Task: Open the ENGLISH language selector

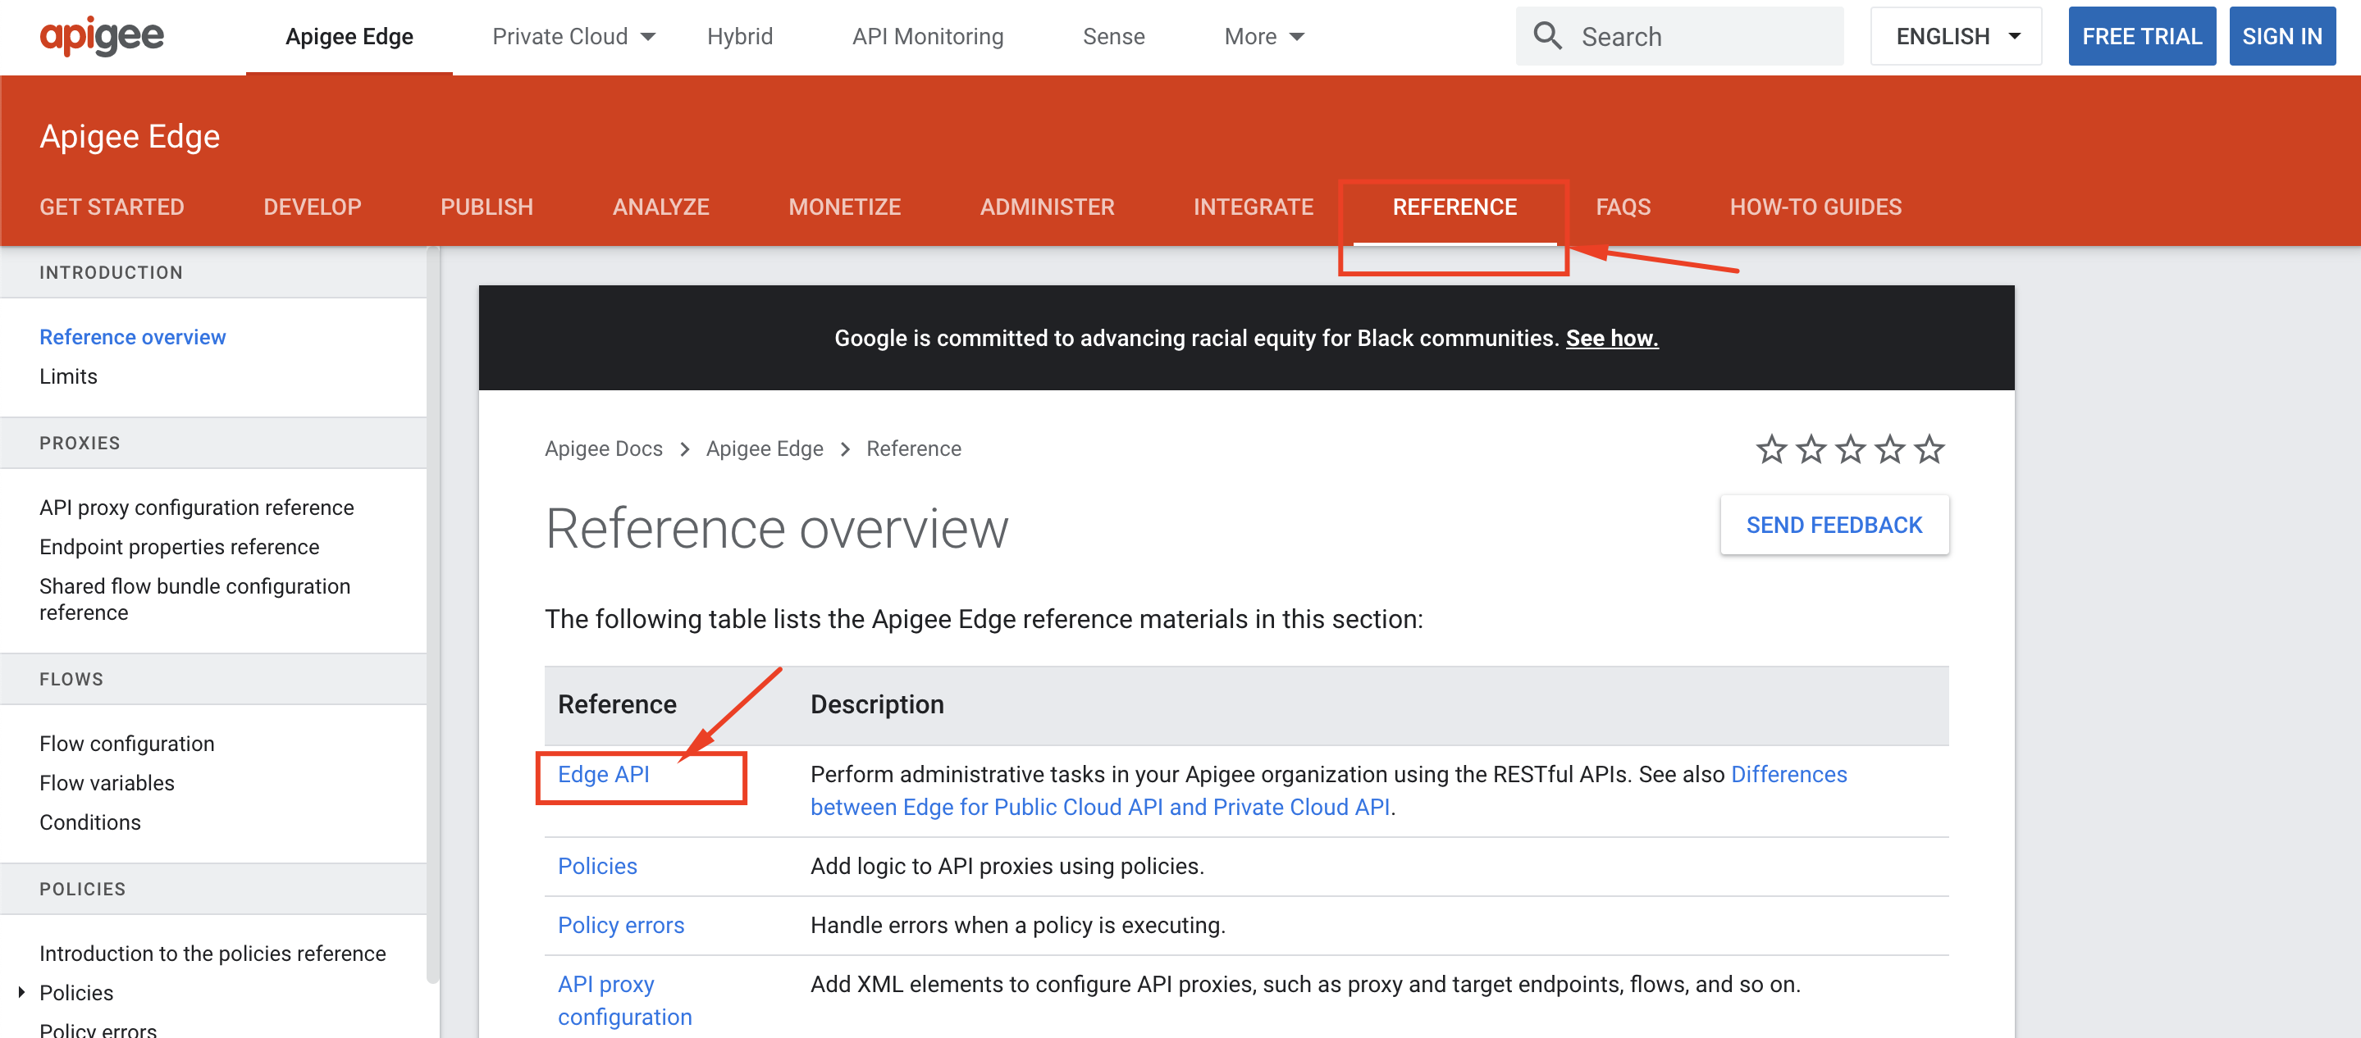Action: 1956,36
